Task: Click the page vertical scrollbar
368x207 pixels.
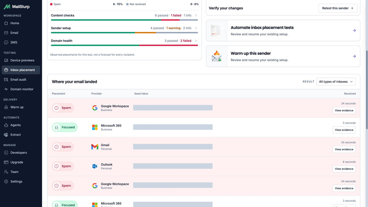Action: tap(366, 90)
